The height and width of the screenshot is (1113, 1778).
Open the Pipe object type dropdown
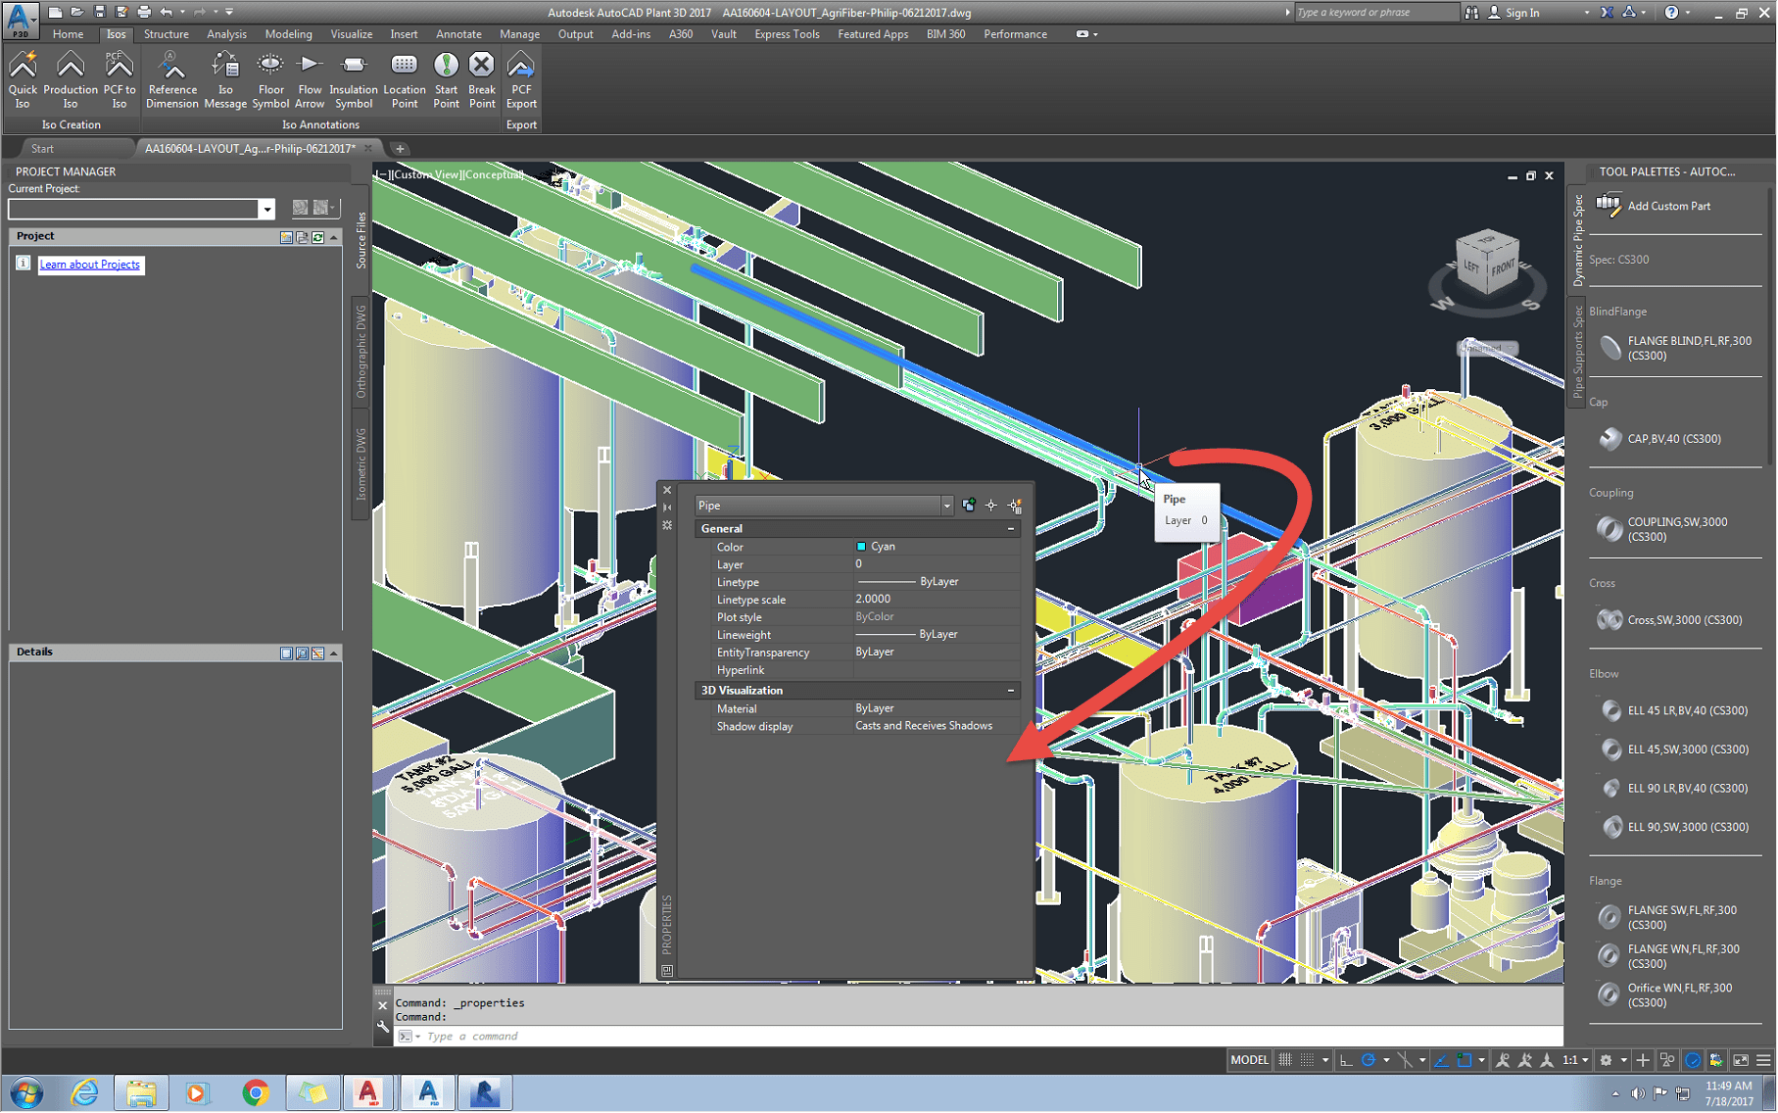tap(946, 506)
